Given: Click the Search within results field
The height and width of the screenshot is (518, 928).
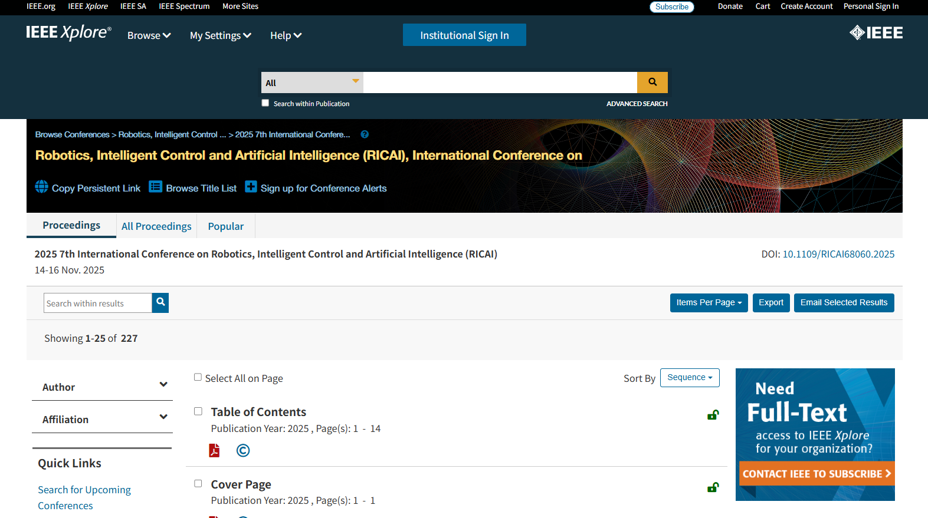Looking at the screenshot, I should pyautogui.click(x=98, y=303).
